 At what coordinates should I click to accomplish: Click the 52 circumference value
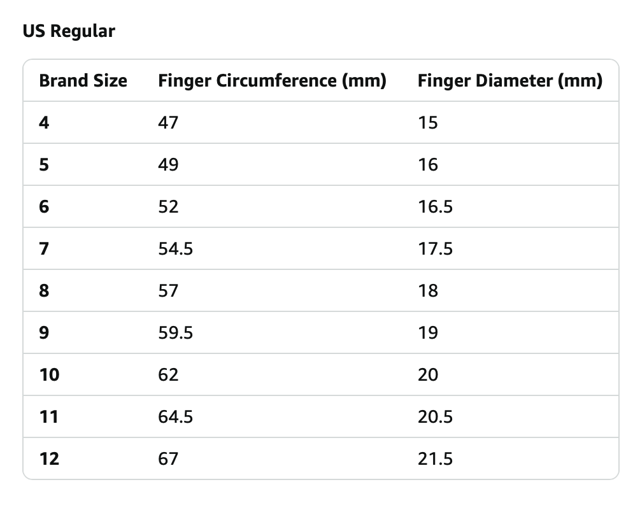pyautogui.click(x=168, y=206)
